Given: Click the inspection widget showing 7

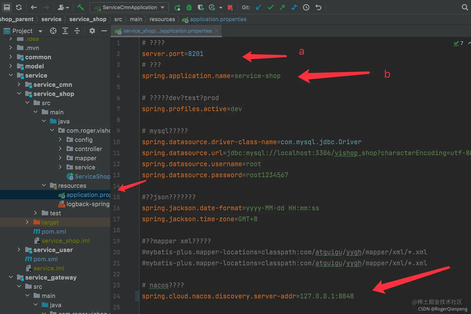Looking at the screenshot, I should 458,43.
